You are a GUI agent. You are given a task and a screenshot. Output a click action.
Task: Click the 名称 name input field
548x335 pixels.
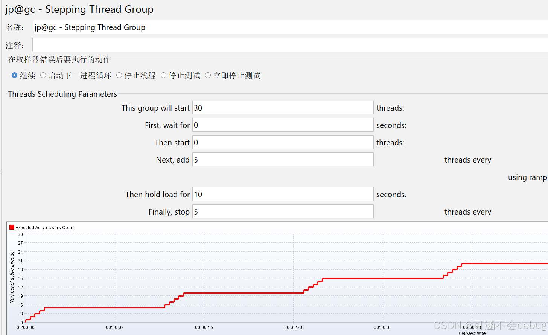tap(291, 27)
